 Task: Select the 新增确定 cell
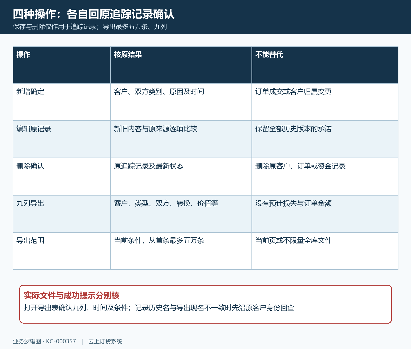[x=62, y=102]
